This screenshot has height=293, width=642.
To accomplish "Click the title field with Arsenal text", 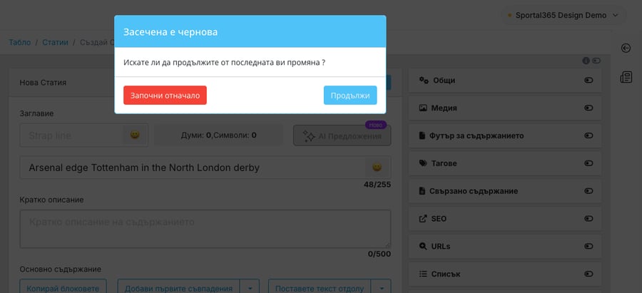I will [193, 168].
